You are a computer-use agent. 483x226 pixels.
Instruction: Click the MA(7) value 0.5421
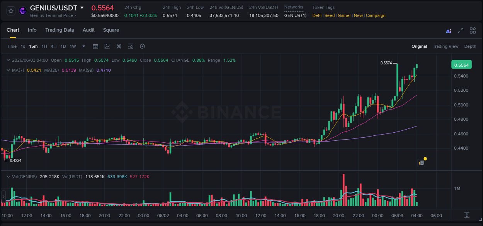pos(34,70)
